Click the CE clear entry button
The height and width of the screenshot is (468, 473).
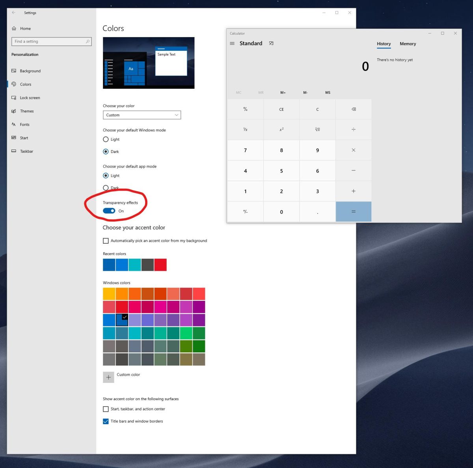pyautogui.click(x=281, y=109)
